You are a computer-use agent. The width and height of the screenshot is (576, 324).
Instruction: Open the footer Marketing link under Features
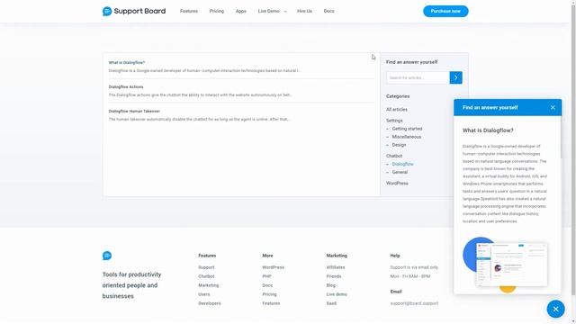tap(208, 285)
